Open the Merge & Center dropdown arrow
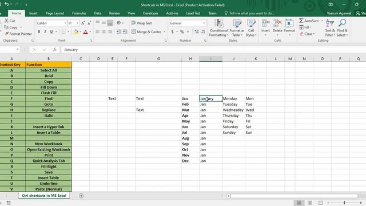 164,32
